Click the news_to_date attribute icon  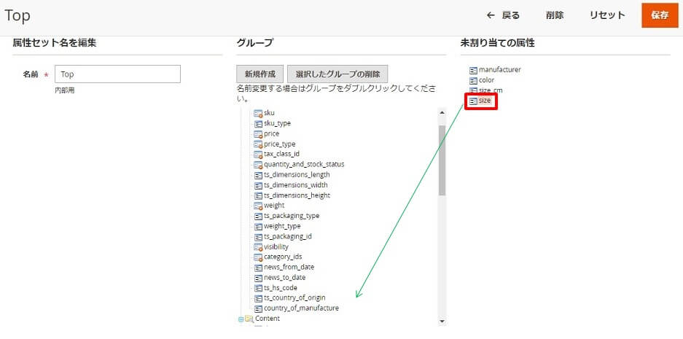pos(258,278)
